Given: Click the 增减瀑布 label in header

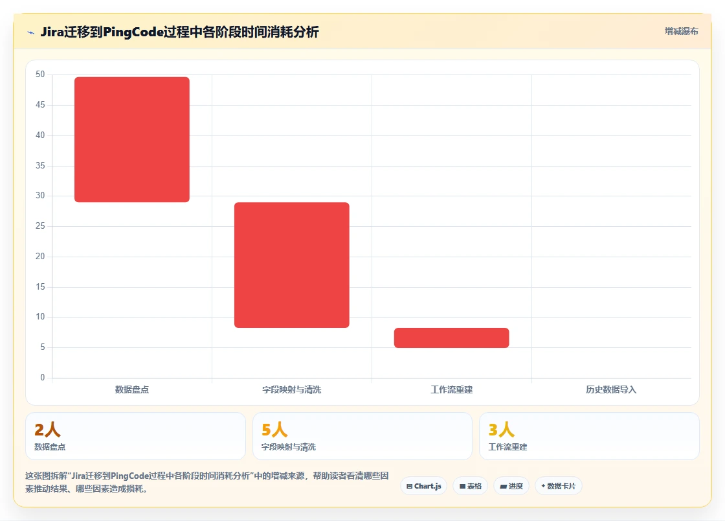Looking at the screenshot, I should tap(681, 32).
